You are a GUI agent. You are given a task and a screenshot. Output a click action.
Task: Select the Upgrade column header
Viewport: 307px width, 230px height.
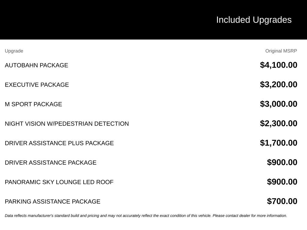14,51
